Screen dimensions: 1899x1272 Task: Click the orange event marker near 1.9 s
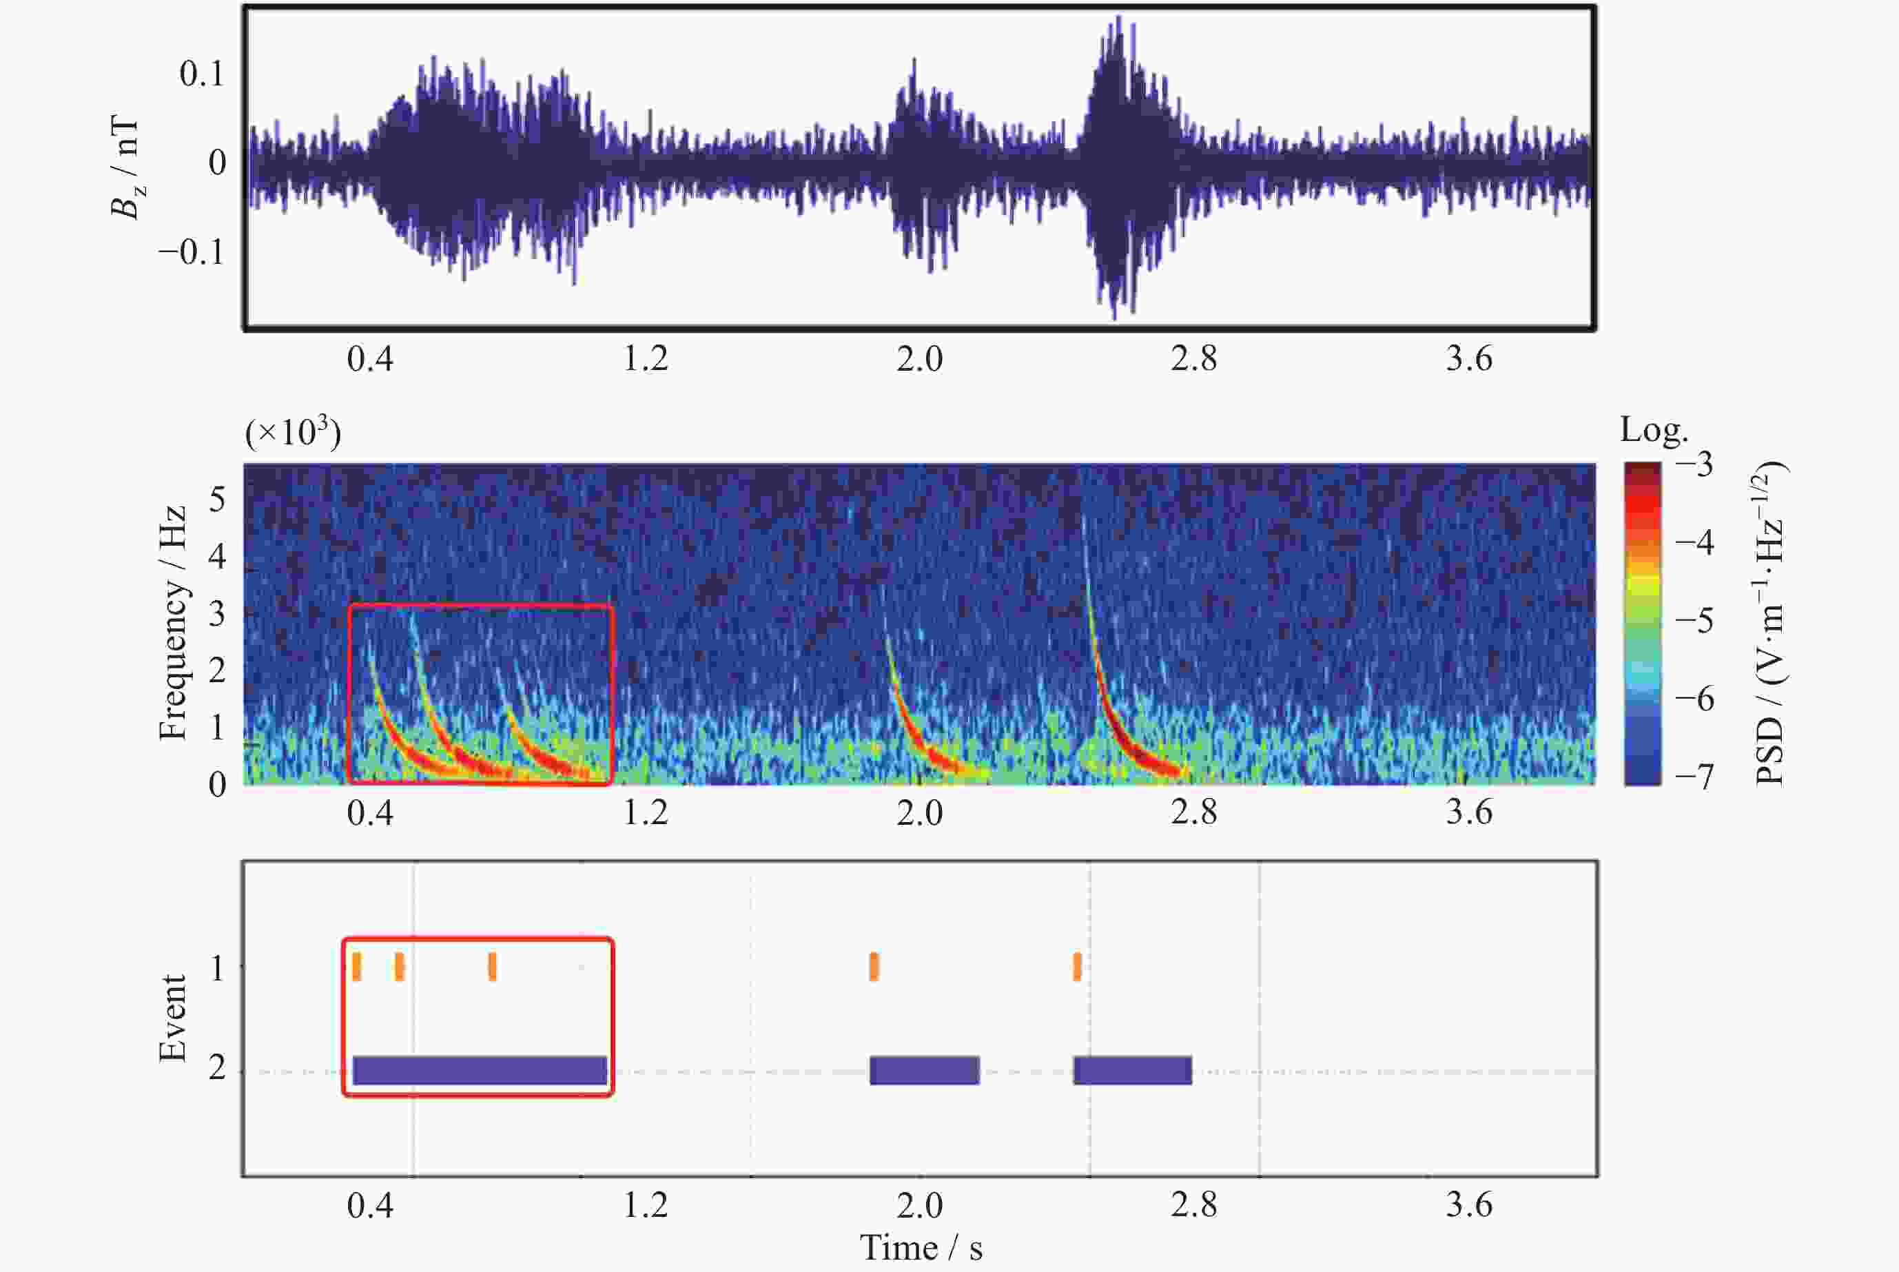[x=874, y=966]
